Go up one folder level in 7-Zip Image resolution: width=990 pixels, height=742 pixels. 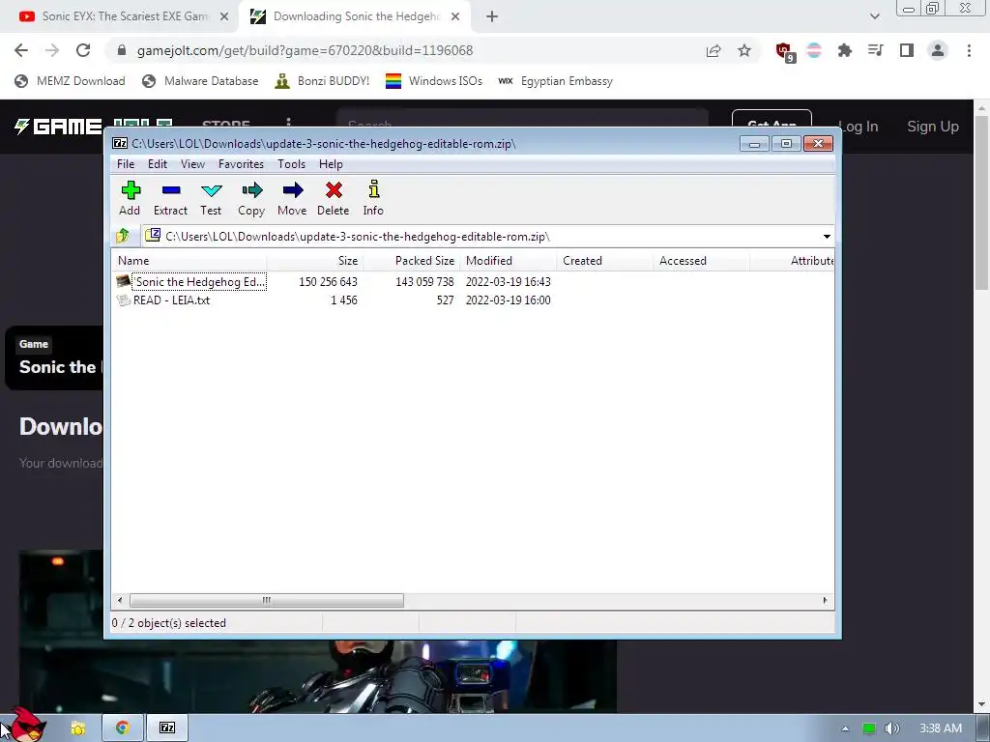pos(123,236)
